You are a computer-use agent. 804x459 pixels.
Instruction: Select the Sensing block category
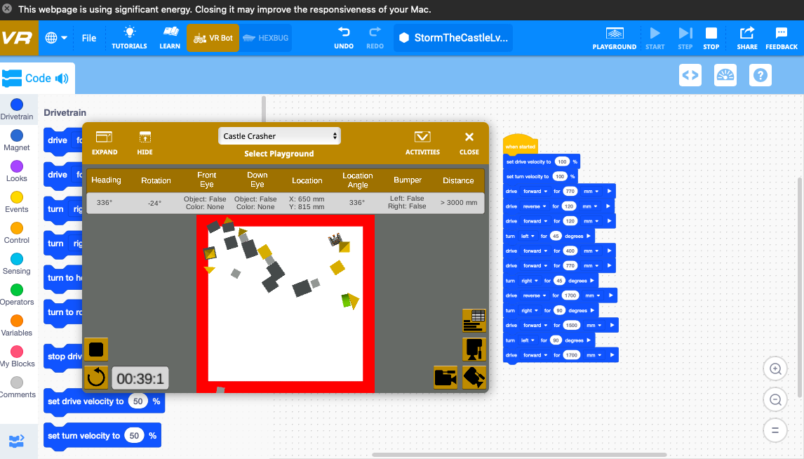17,264
